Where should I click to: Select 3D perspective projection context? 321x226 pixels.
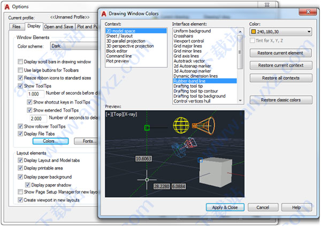tap(136, 46)
